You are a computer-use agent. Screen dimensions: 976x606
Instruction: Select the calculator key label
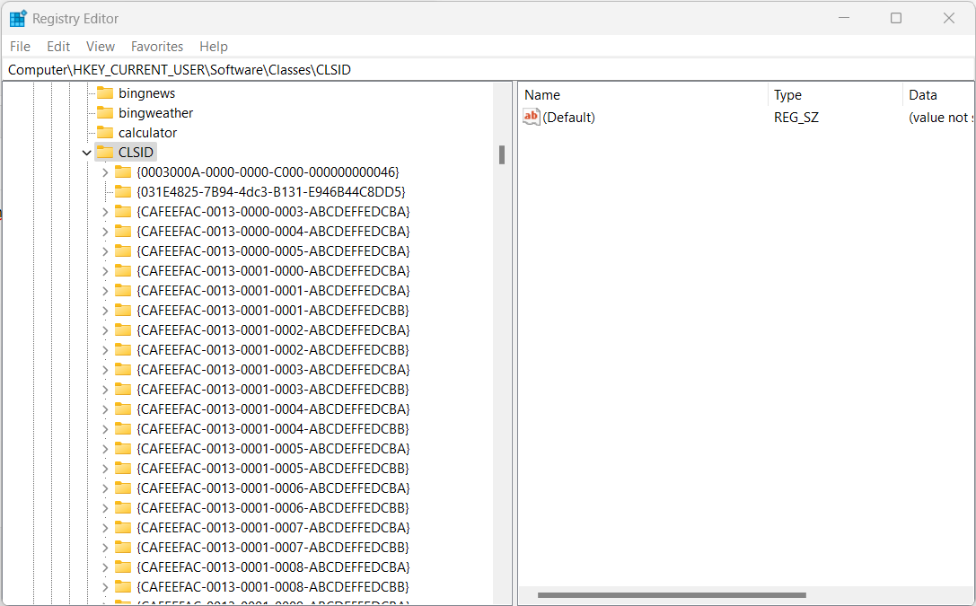point(147,133)
